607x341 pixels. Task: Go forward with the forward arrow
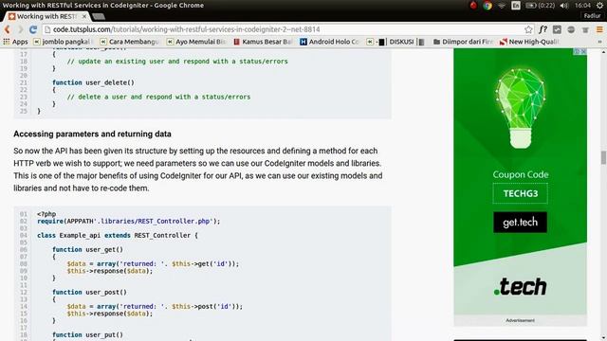point(20,29)
